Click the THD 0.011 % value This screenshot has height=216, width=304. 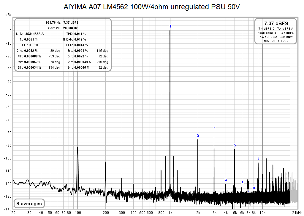80,34
